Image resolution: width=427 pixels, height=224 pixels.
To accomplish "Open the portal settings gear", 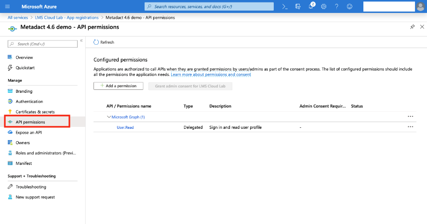I will coord(323,7).
